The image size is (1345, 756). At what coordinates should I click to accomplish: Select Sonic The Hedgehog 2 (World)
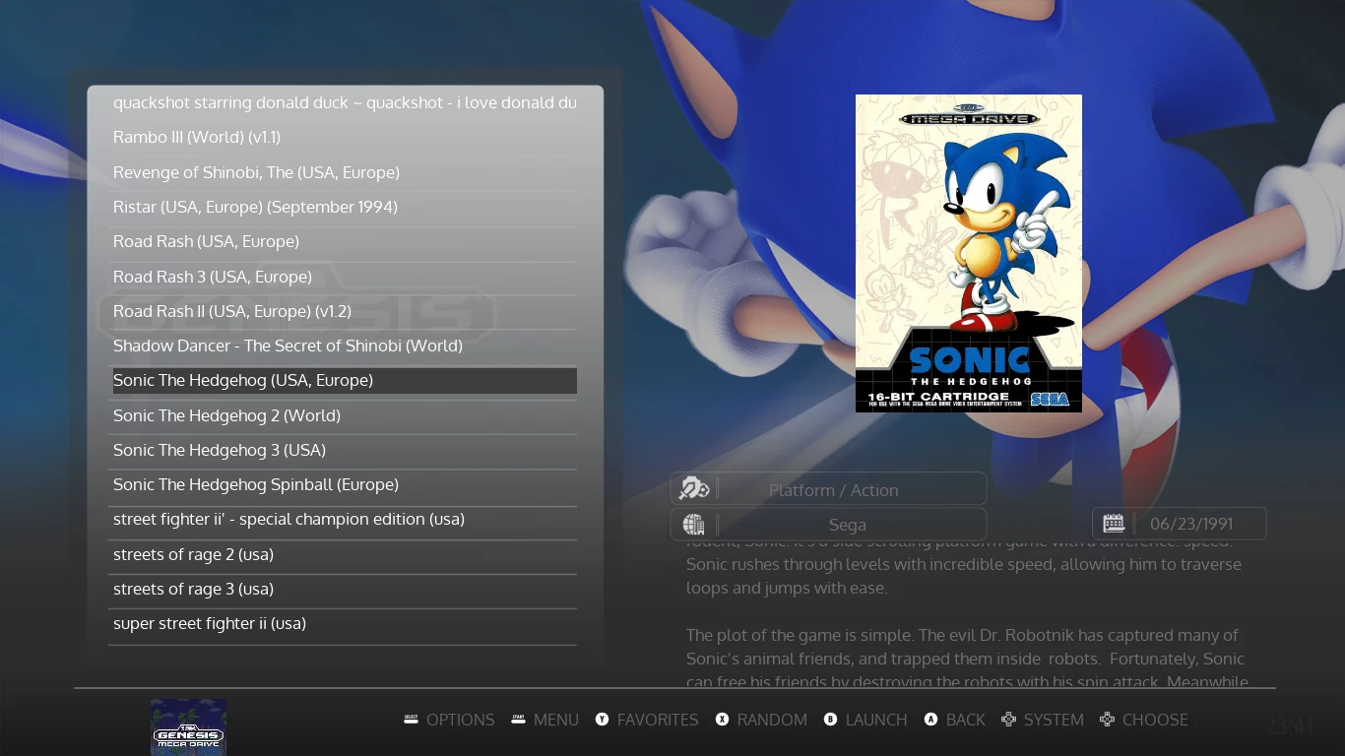[226, 415]
